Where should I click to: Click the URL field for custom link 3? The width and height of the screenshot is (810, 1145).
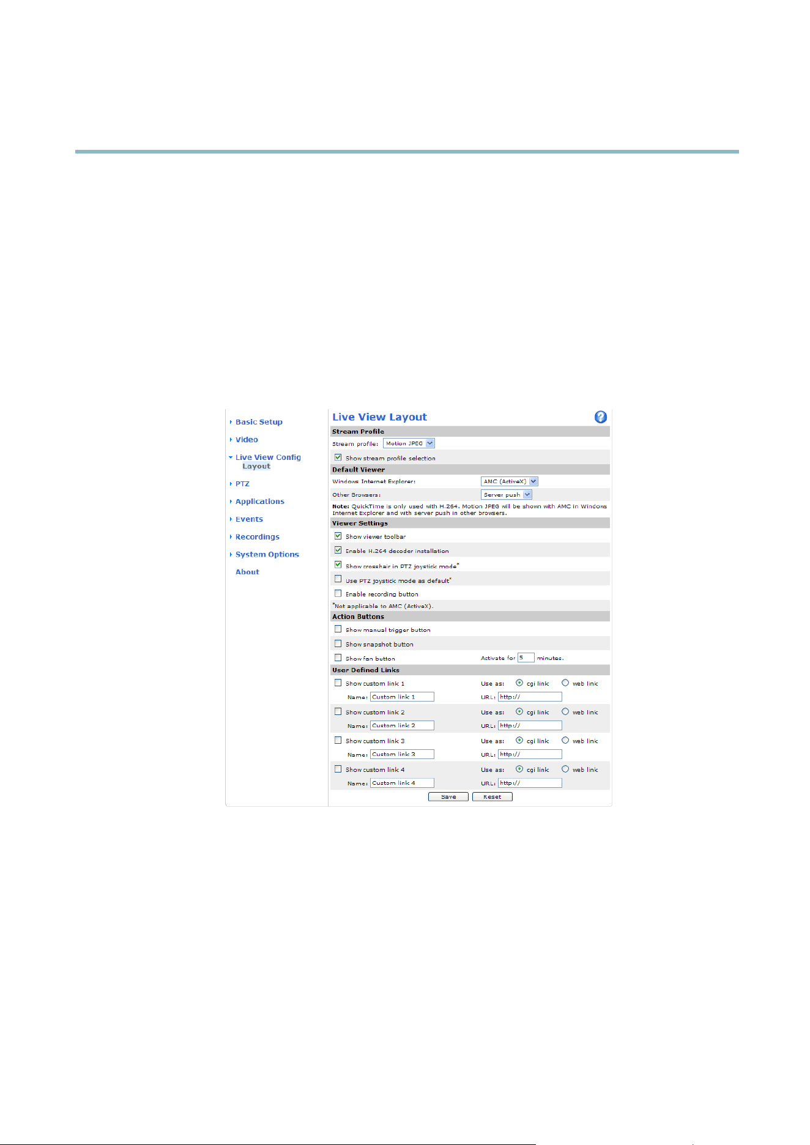point(530,754)
